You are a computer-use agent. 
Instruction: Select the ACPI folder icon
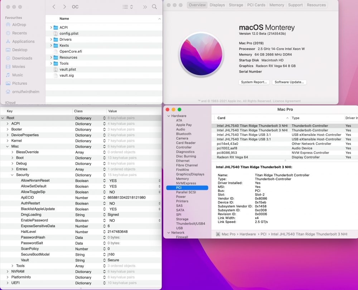point(56,28)
